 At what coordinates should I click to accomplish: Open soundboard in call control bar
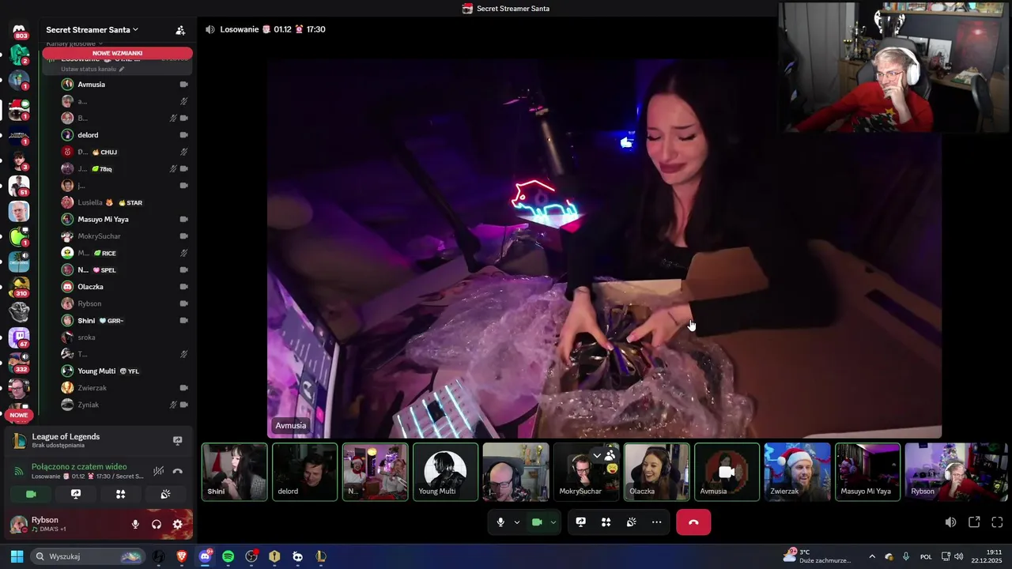[631, 522]
